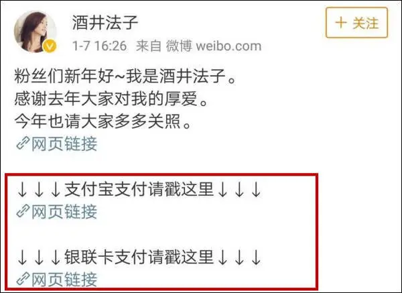Click greeting text 粉丝们新年好
Screen dimensions: 402x293
[x=64, y=76]
